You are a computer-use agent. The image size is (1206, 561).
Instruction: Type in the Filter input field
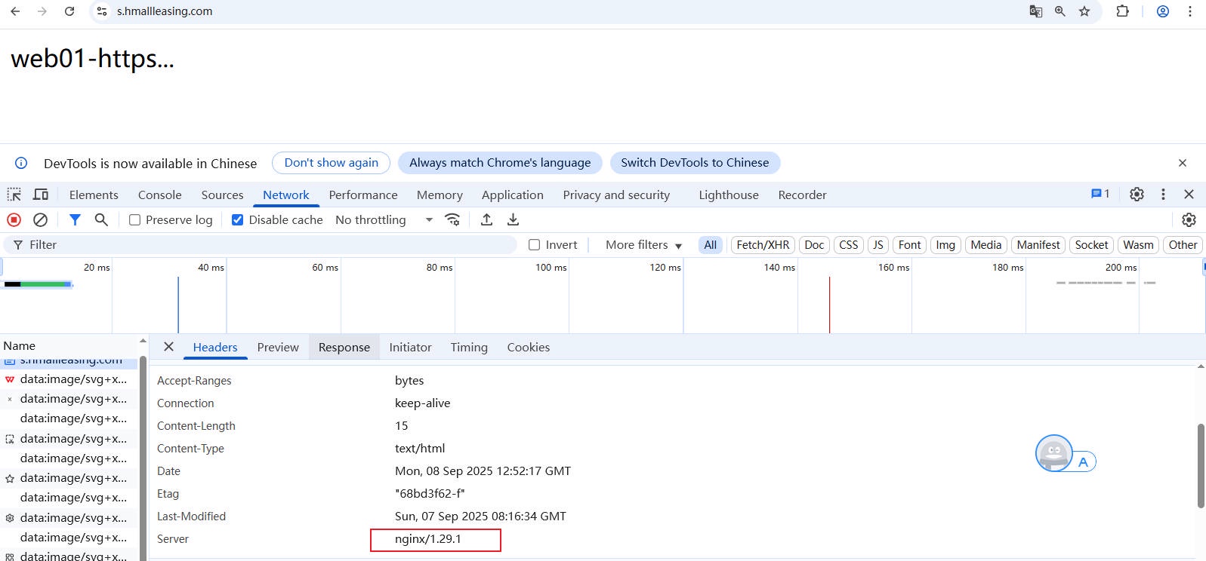click(x=264, y=245)
